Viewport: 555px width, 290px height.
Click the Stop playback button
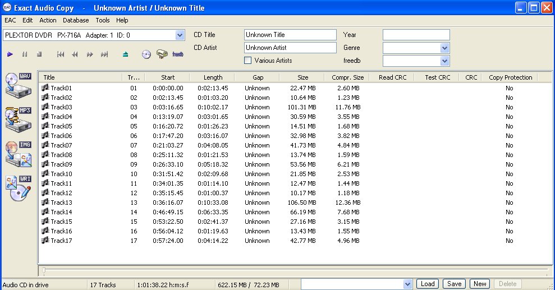pos(39,54)
